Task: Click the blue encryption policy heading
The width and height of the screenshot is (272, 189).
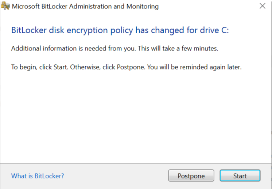Action: point(120,30)
